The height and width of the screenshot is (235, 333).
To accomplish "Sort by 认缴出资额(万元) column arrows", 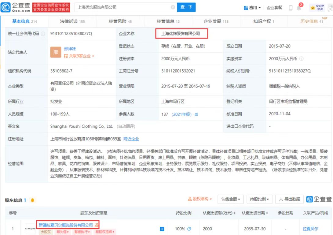I will pos(234,213).
